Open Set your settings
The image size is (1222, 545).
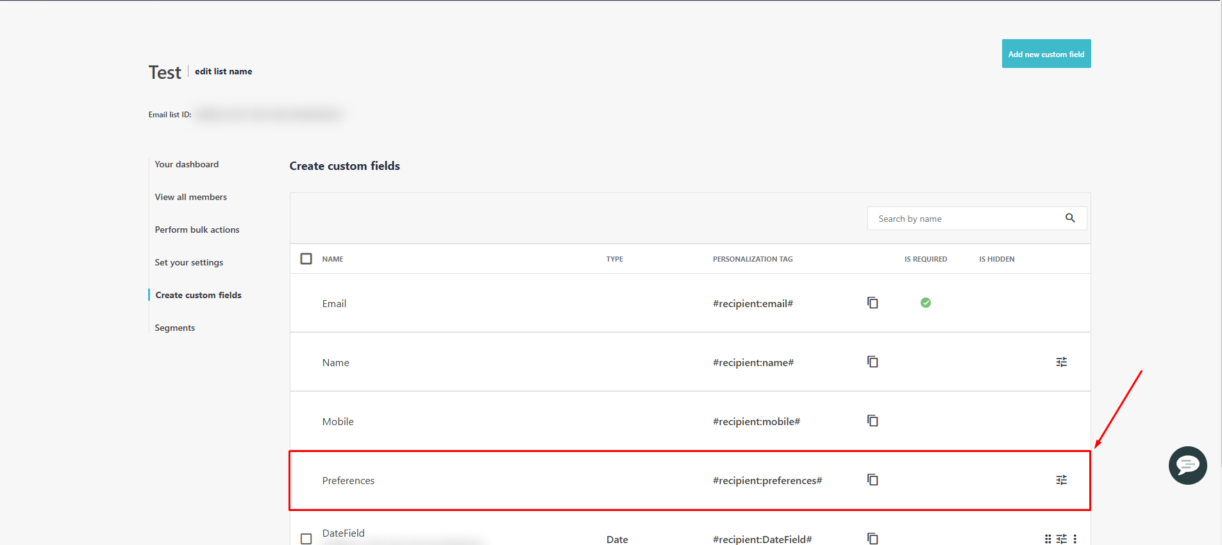(x=189, y=262)
